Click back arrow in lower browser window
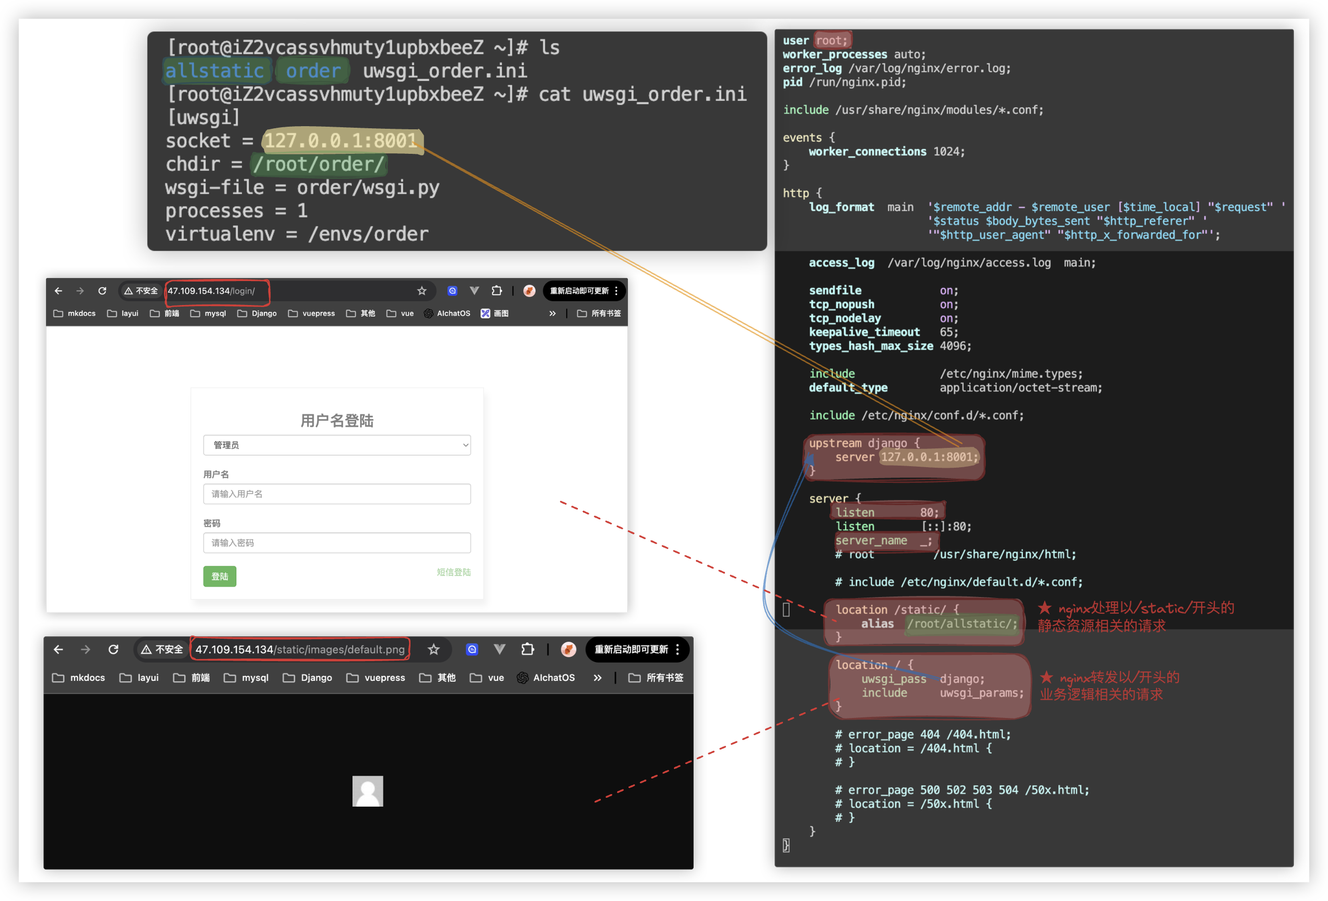1328x901 pixels. (58, 649)
